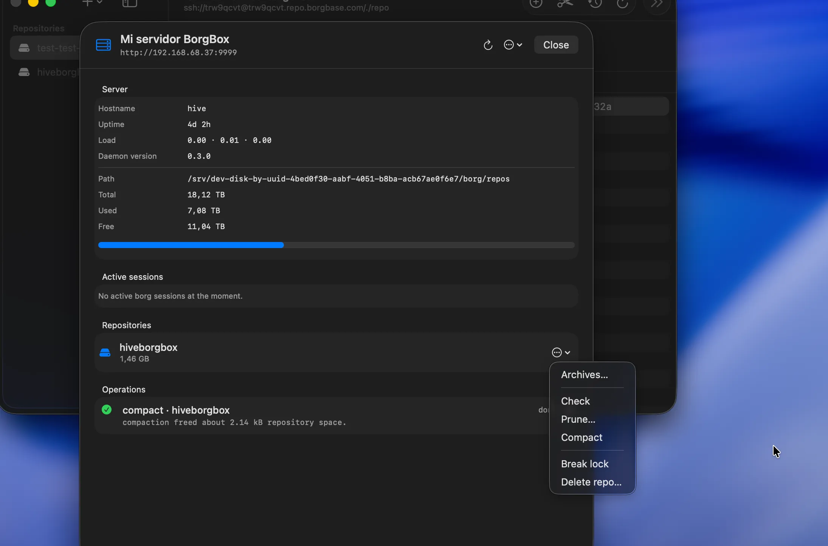Screen dimensions: 828x546
Task: Choose Break lock in the context menu
Action: pyautogui.click(x=585, y=464)
